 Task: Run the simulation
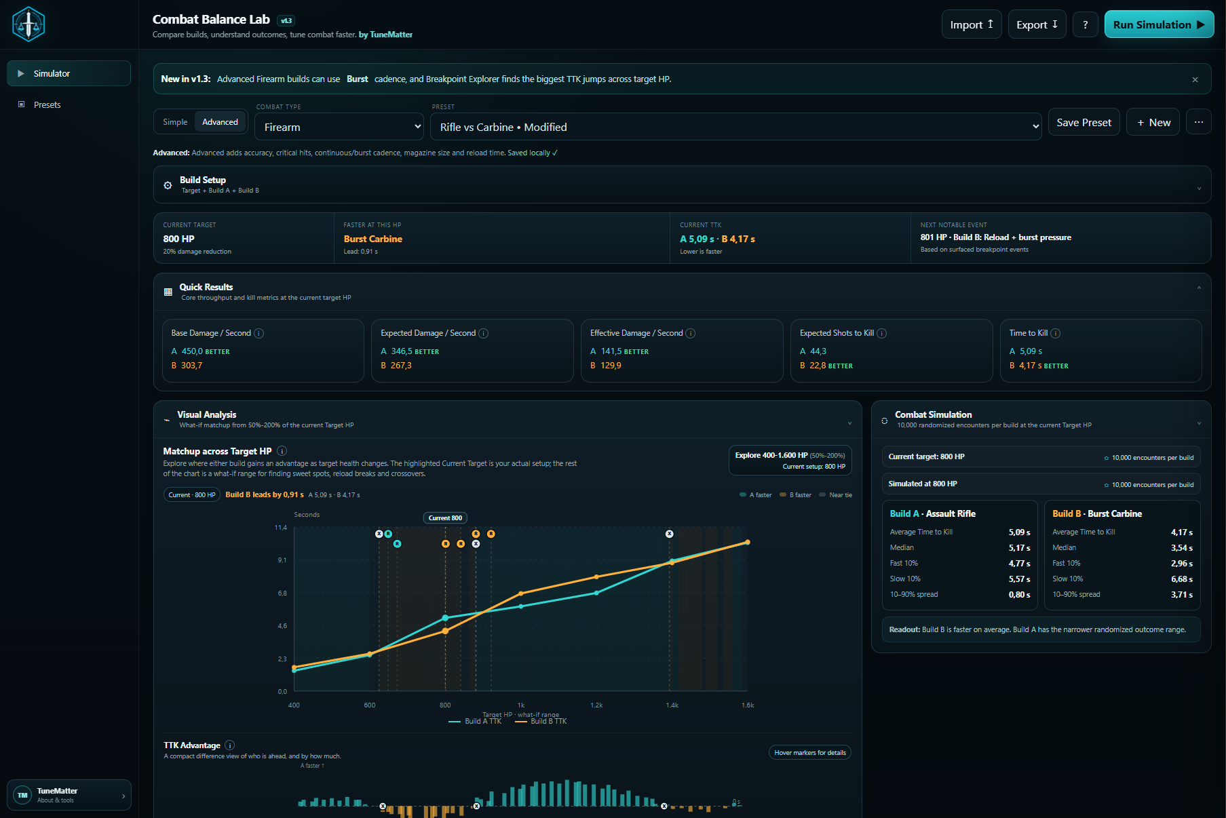[x=1159, y=24]
